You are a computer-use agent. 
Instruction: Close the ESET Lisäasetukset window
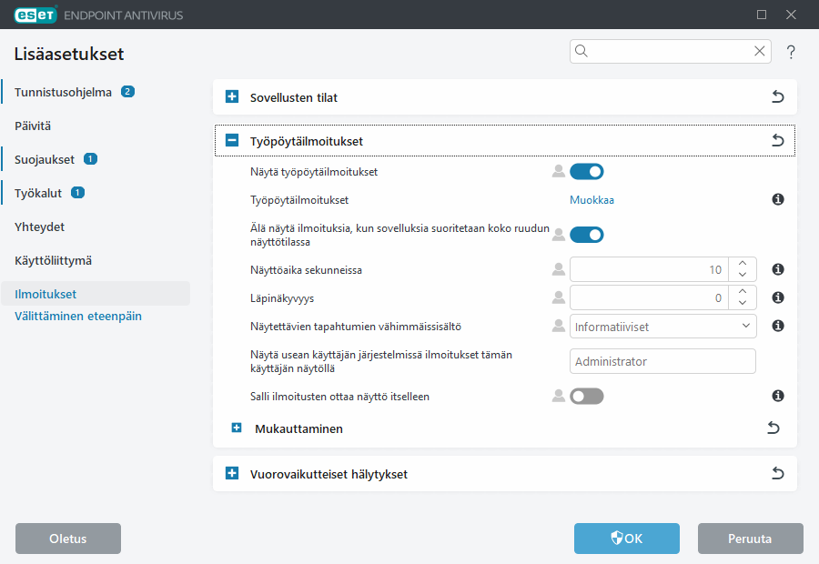[x=791, y=15]
